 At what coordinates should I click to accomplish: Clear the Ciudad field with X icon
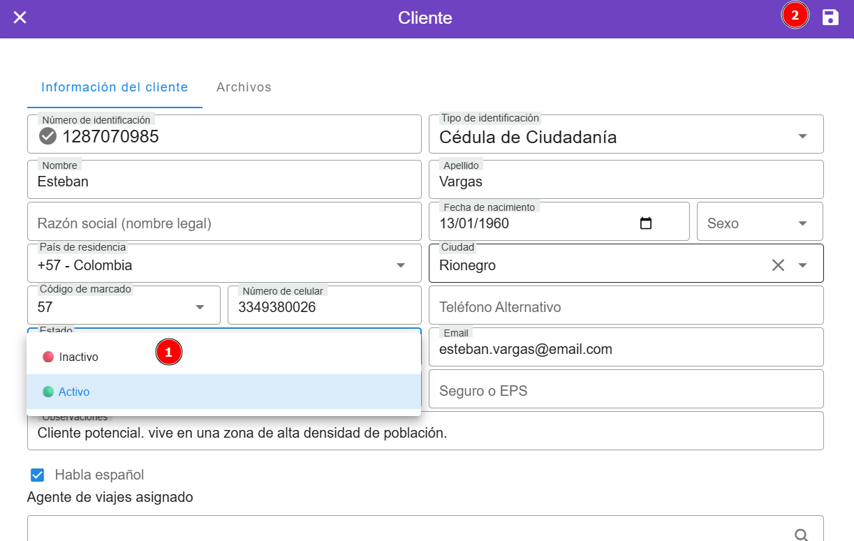pyautogui.click(x=778, y=265)
